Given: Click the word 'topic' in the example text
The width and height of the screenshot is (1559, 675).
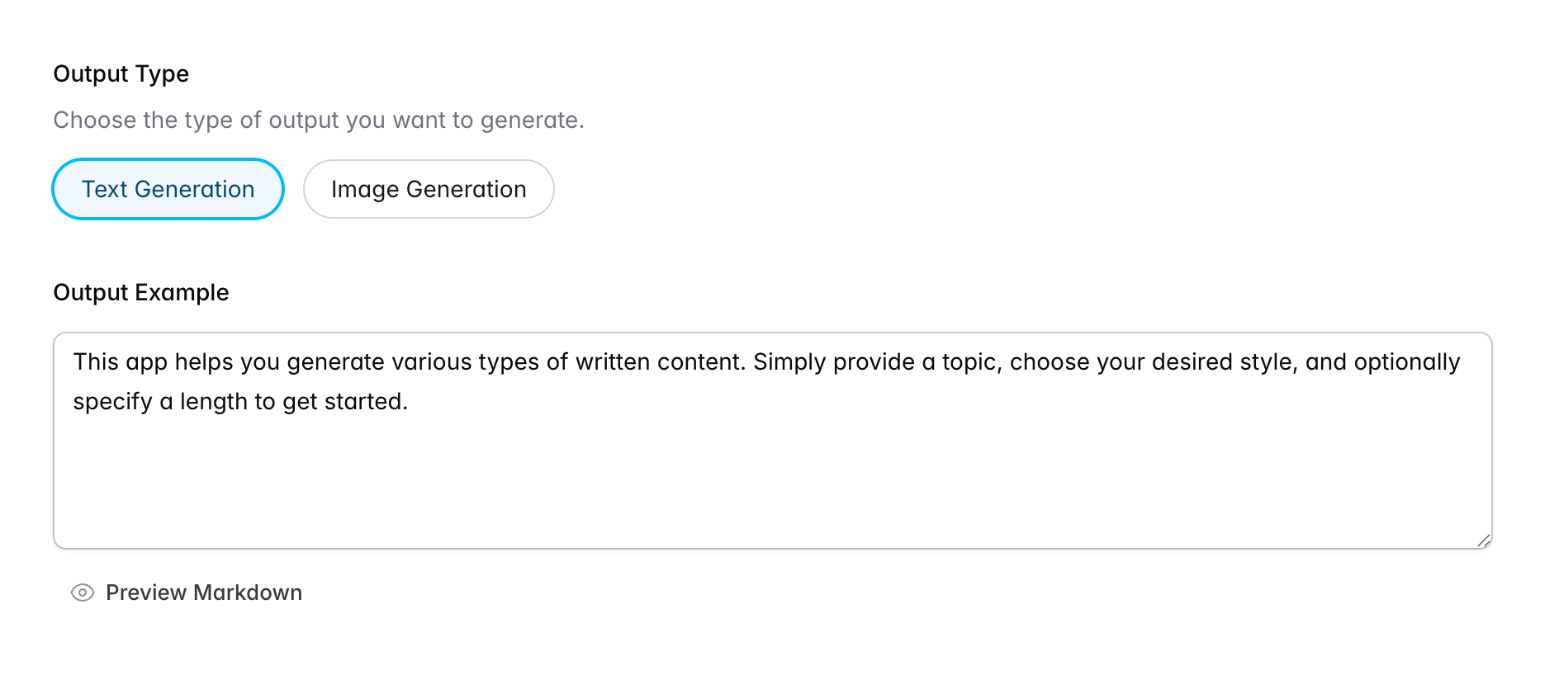Looking at the screenshot, I should coord(970,362).
